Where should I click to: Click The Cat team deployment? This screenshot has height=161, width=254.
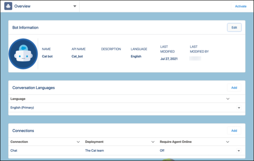tap(94, 151)
